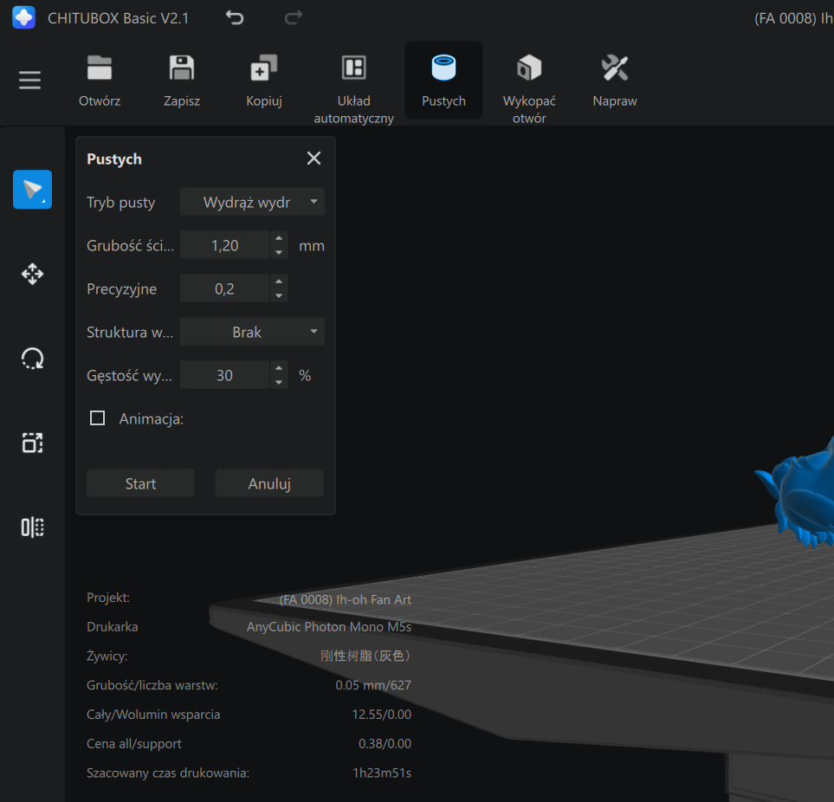
Task: Decrease Precyzyjne value with down arrow
Action: pyautogui.click(x=279, y=295)
